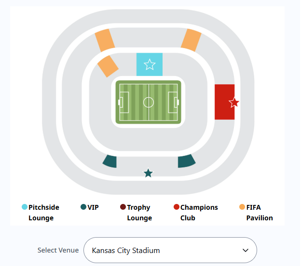This screenshot has width=301, height=266.
Task: Click the Pitchside Lounge legend color dot
Action: [25, 207]
